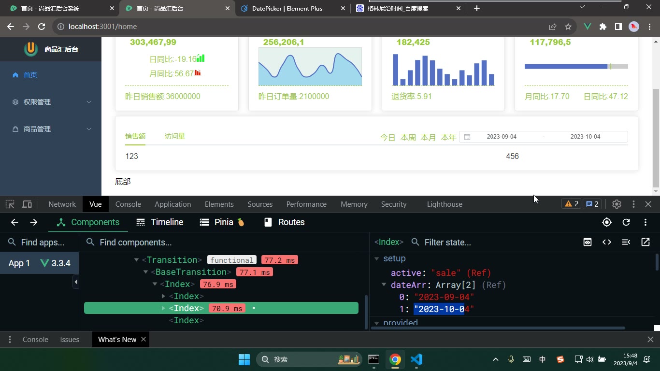Collapse the Transition tree node

click(x=137, y=260)
